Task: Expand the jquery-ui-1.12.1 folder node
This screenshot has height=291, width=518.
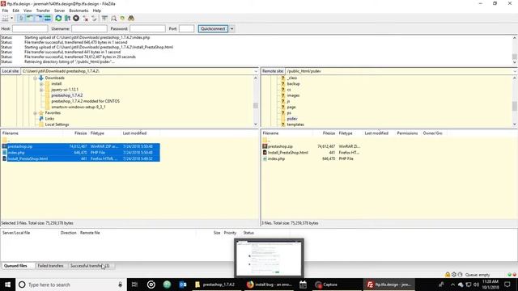Action: coord(41,90)
